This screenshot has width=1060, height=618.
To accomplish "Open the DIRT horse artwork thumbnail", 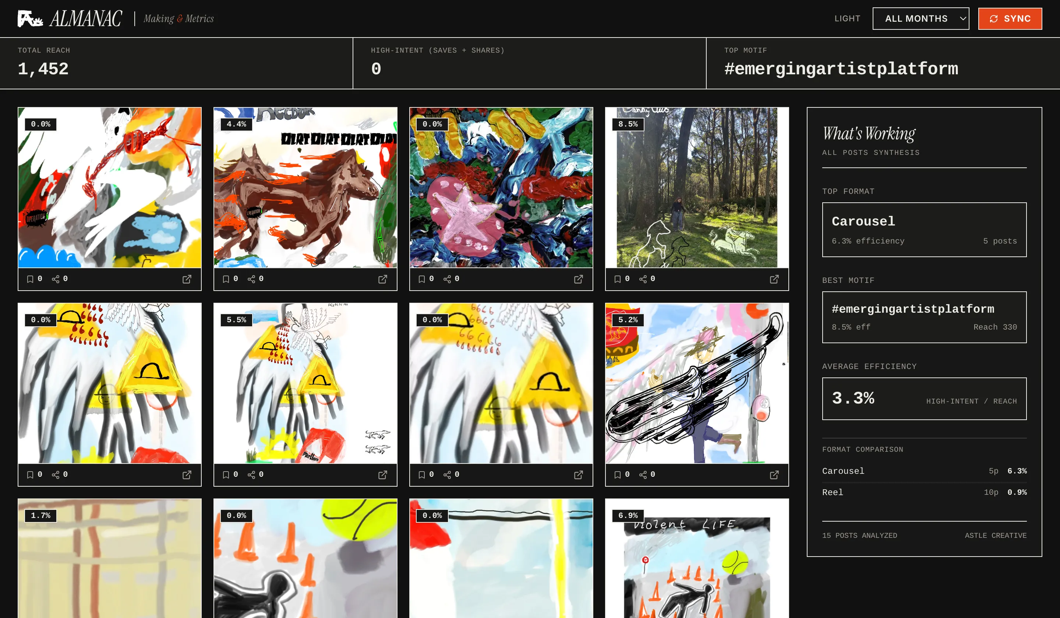I will tap(305, 188).
